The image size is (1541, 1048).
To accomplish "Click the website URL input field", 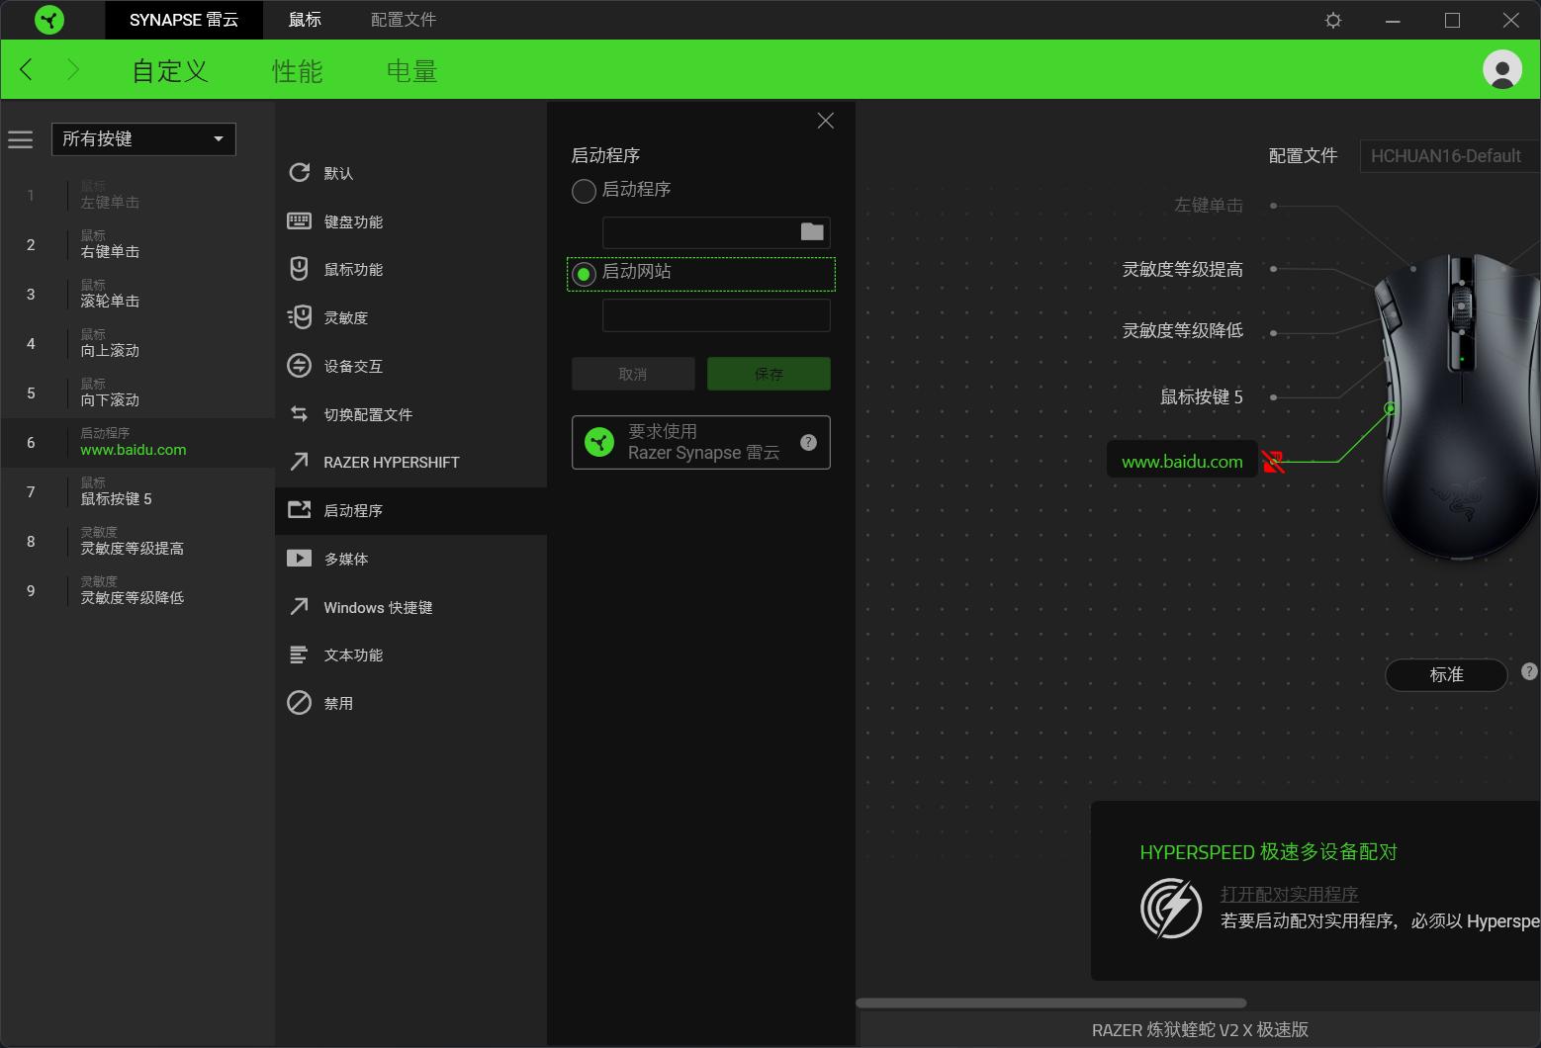I will point(716,315).
